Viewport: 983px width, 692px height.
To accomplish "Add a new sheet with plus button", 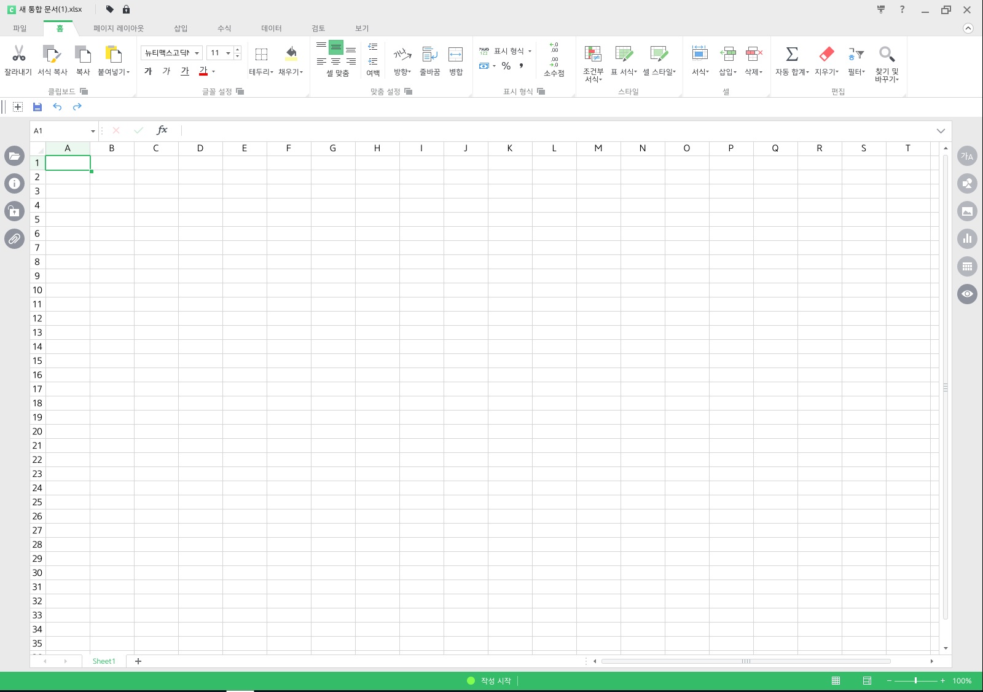I will click(138, 661).
